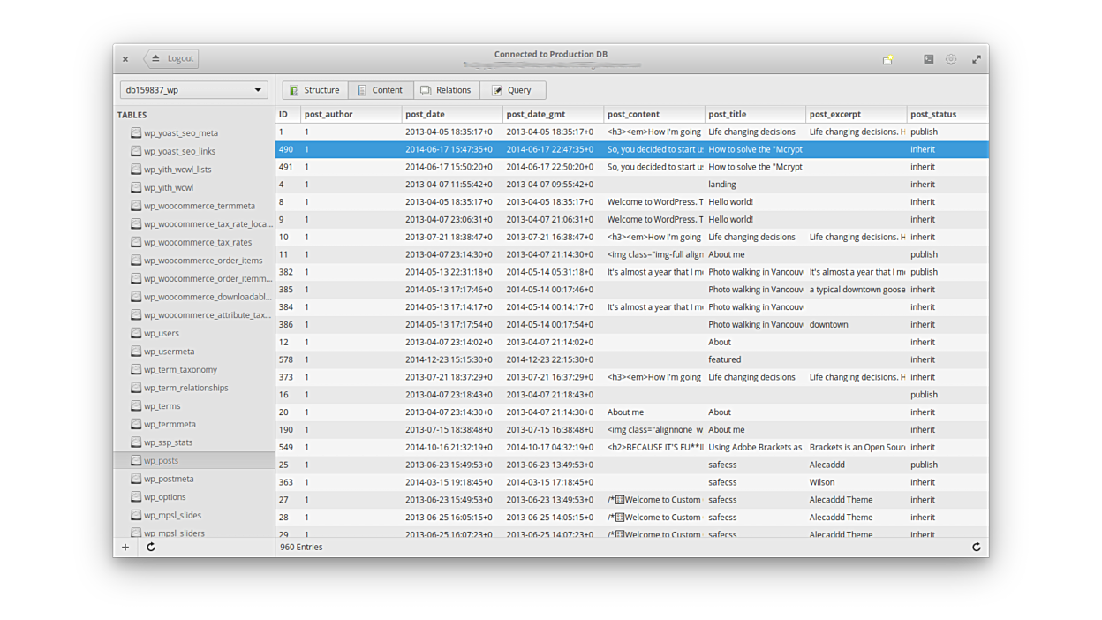Add a new table with plus icon
Image resolution: width=1102 pixels, height=620 pixels.
(x=125, y=548)
